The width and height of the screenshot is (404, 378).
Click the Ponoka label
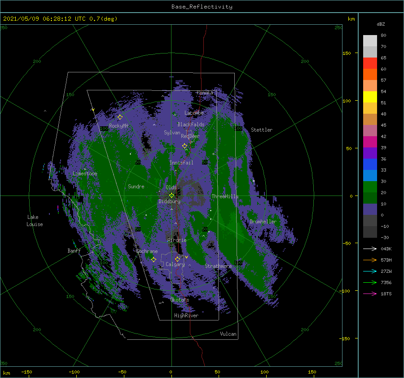tap(205, 93)
